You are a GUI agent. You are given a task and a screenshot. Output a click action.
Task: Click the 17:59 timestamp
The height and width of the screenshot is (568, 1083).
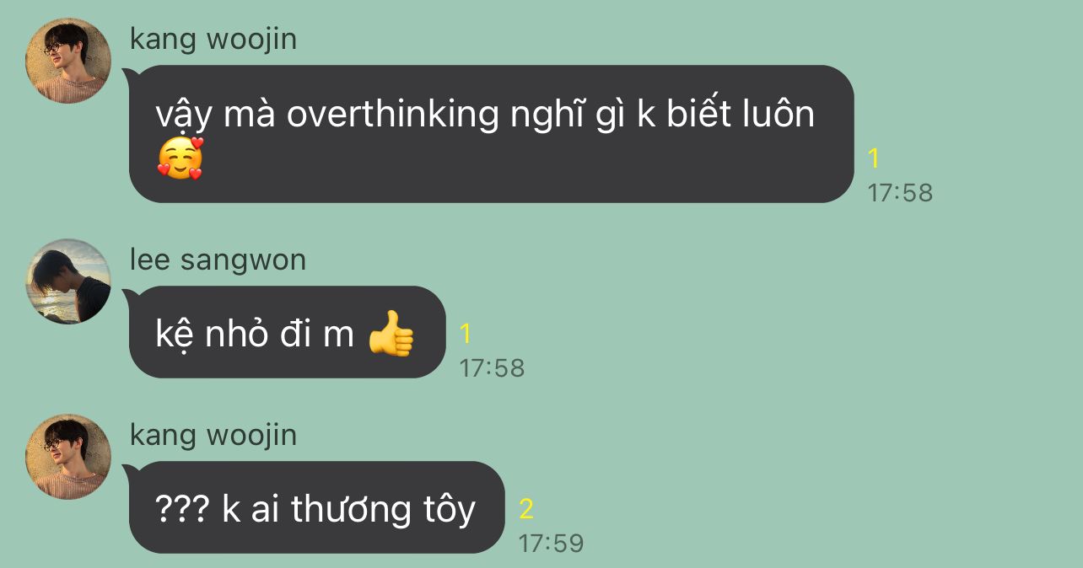click(x=551, y=543)
